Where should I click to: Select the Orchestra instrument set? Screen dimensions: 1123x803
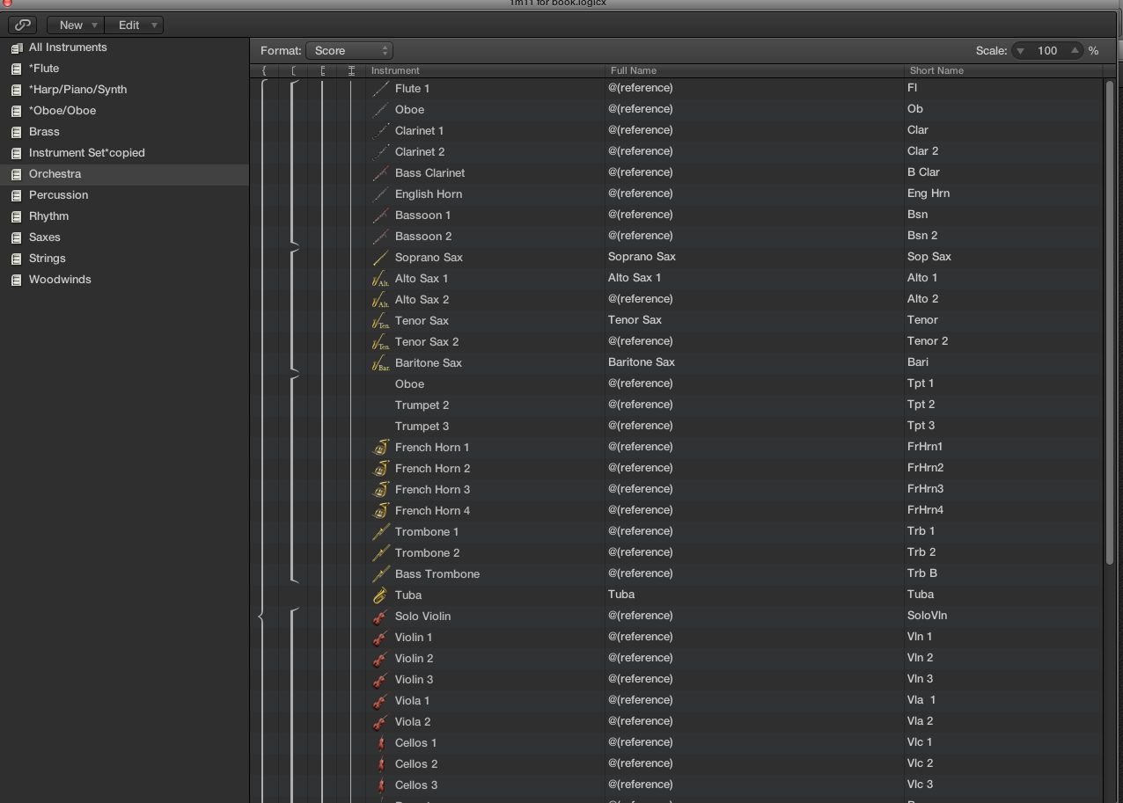pyautogui.click(x=125, y=174)
